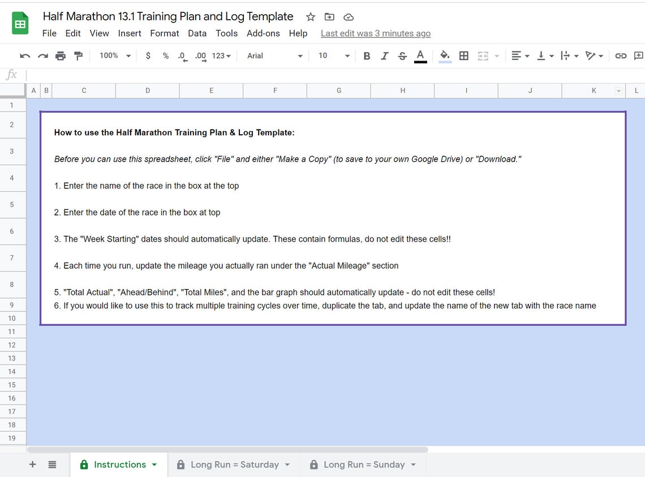Viewport: 645px width, 477px height.
Task: Open the more number formats dropdown
Action: [221, 55]
